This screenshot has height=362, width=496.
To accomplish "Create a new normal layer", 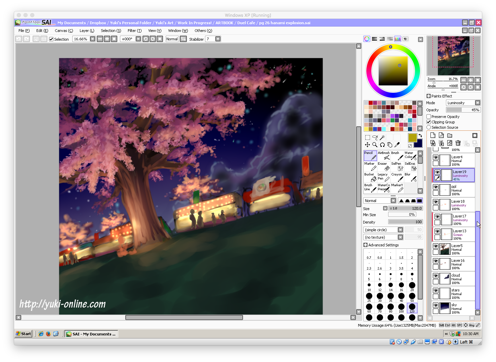I will tap(433, 135).
